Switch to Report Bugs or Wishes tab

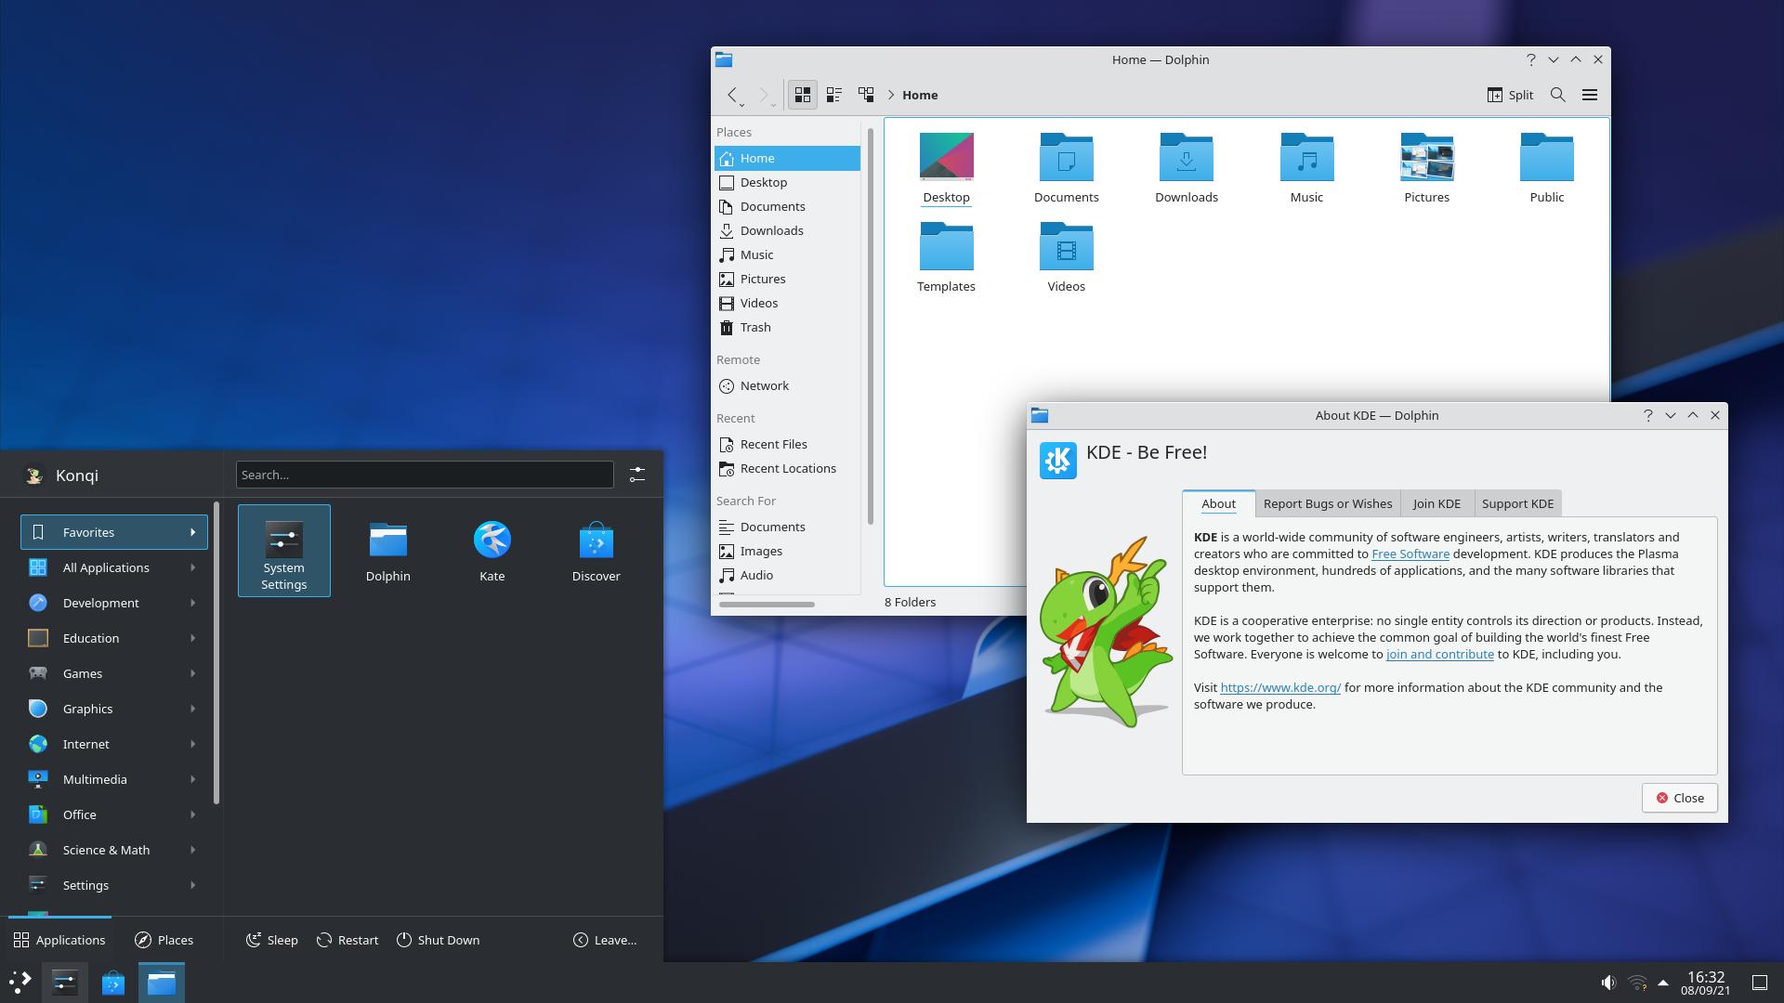tap(1327, 503)
